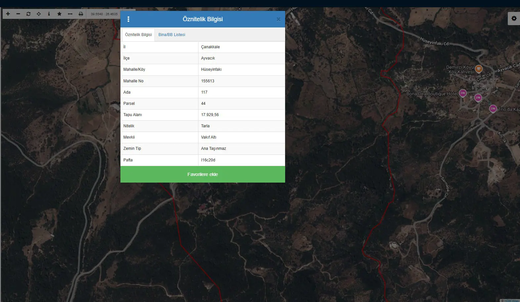Screen dimensions: 520x302
Task: Select the measure distance tool
Action: [x=70, y=14]
